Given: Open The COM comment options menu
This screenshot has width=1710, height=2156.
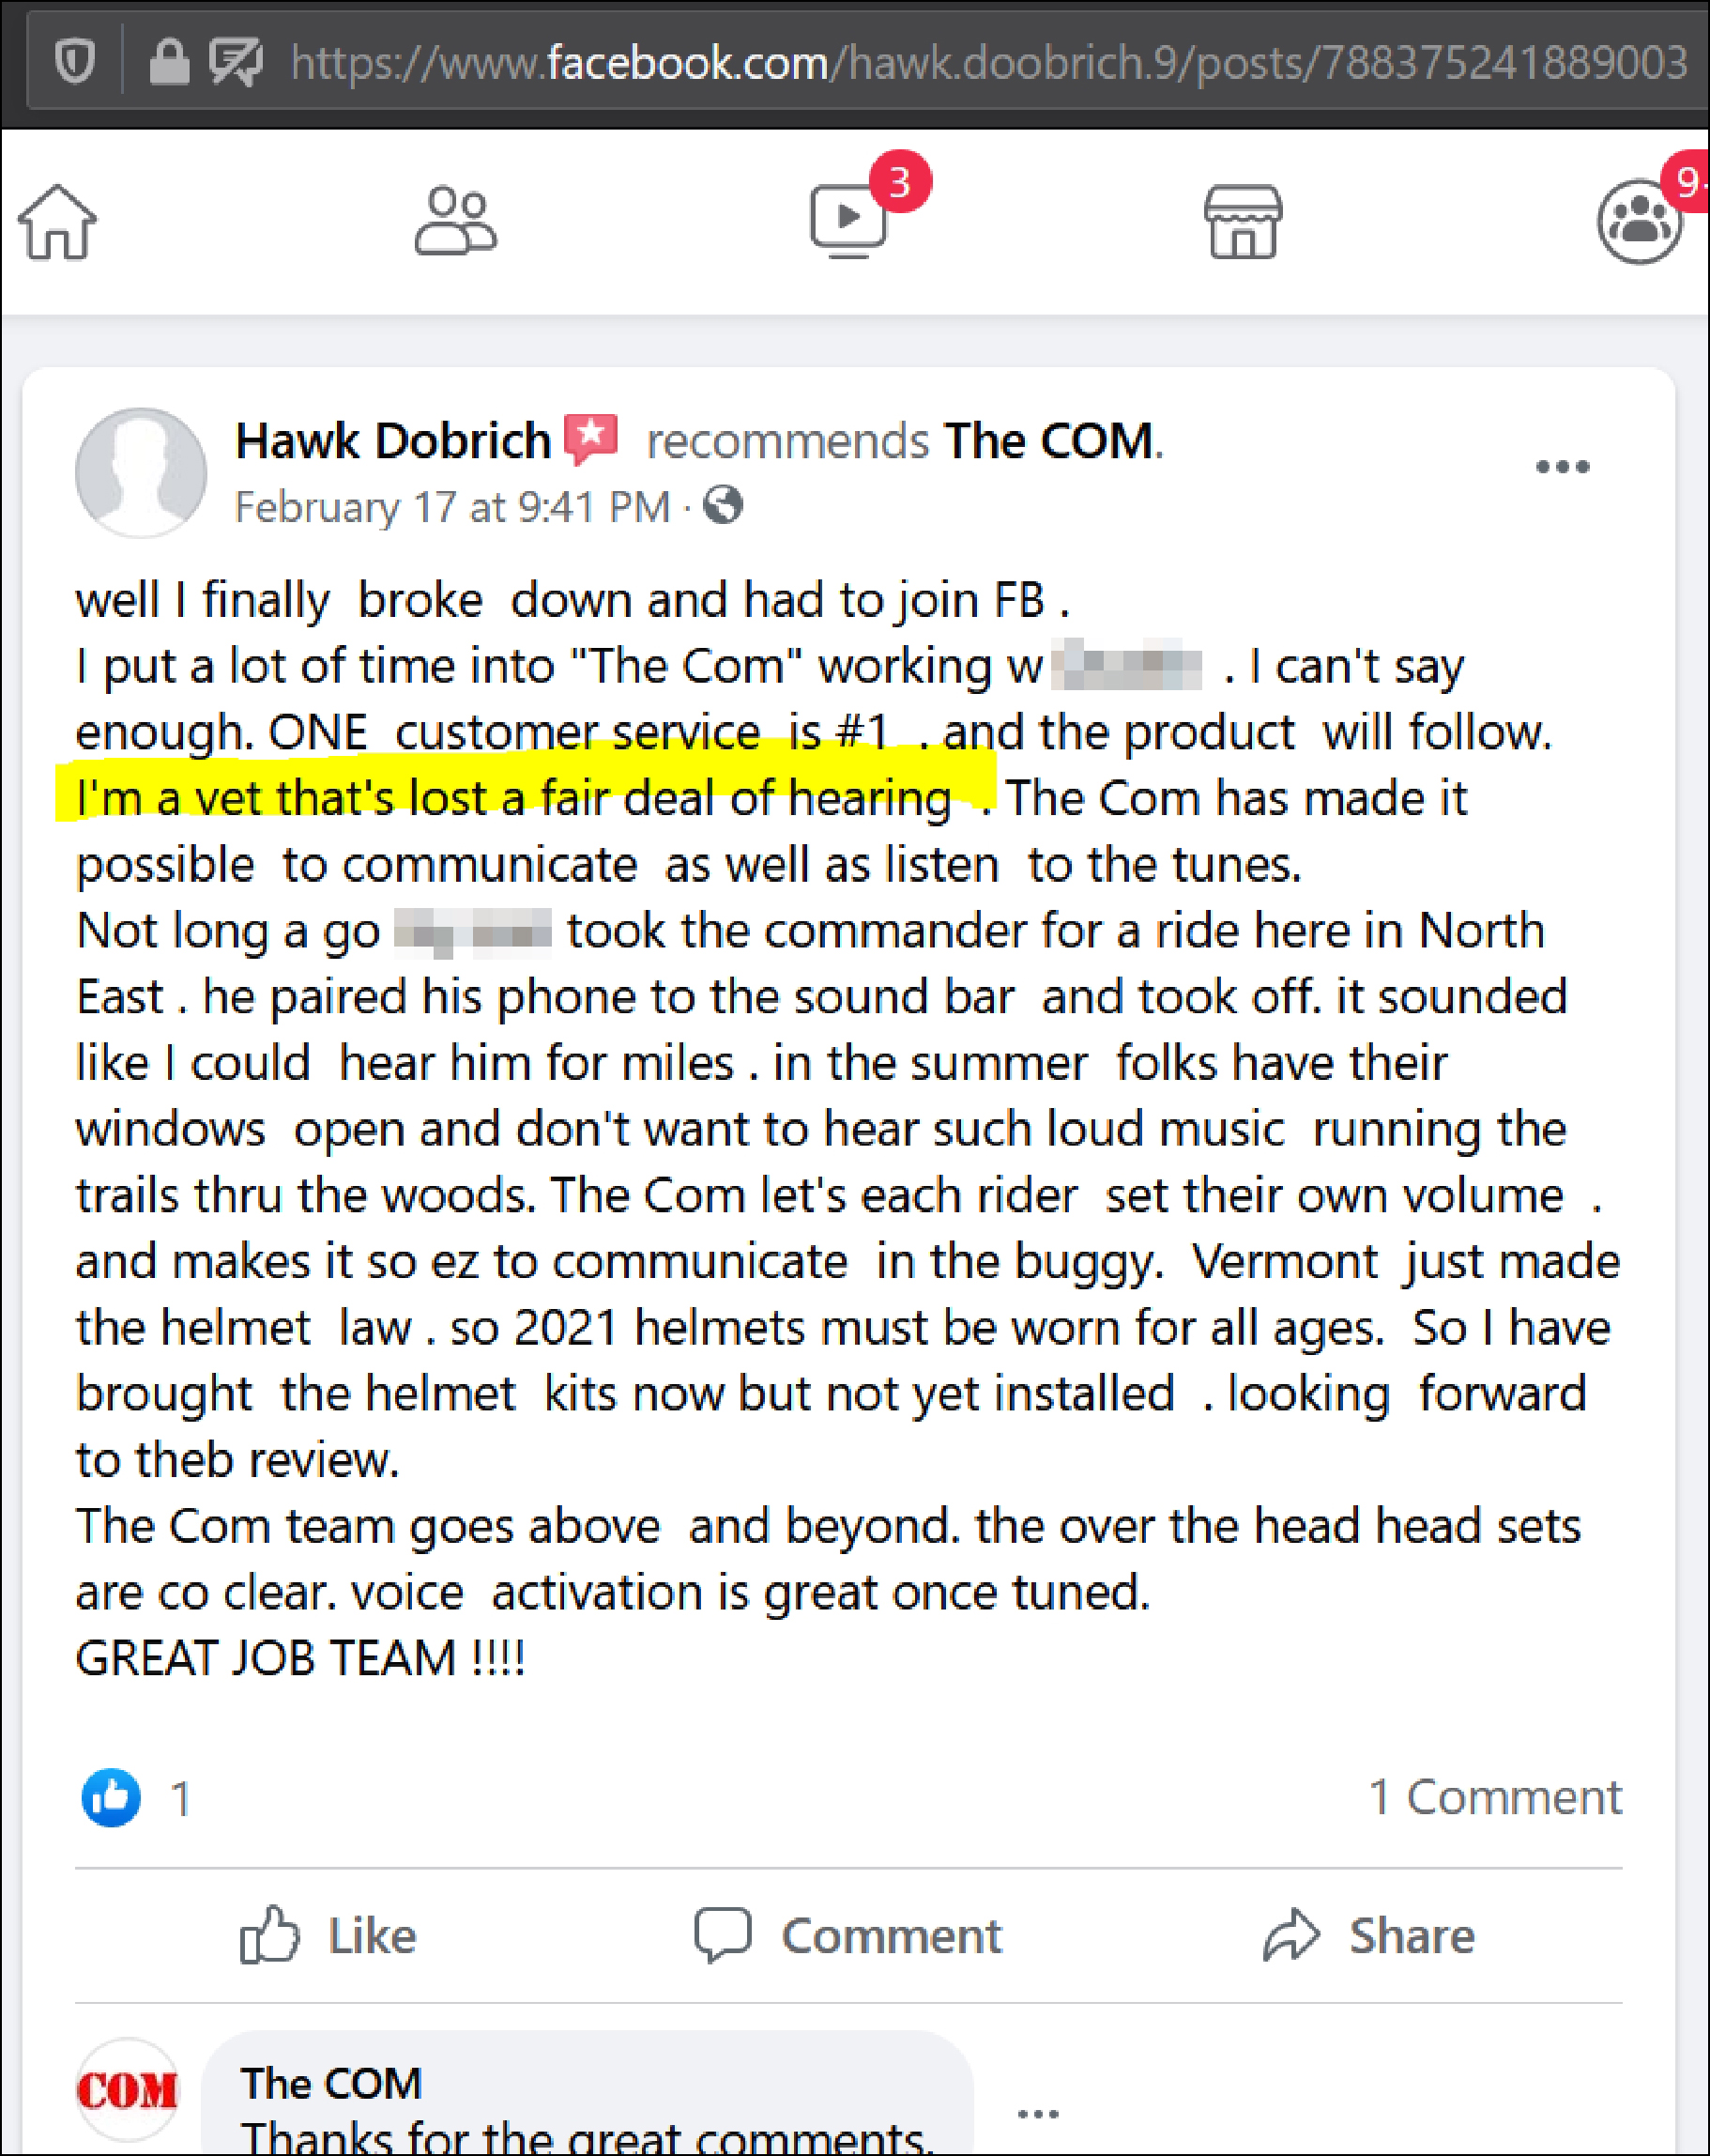Looking at the screenshot, I should click(x=1037, y=2113).
